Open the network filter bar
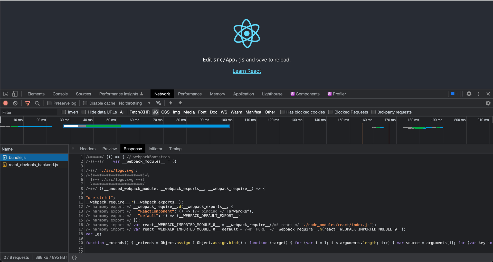The width and height of the screenshot is (493, 262). coord(27,103)
